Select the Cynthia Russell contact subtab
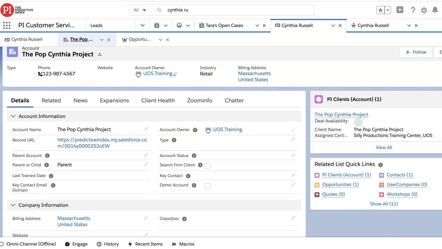This screenshot has height=249, width=442. point(23,39)
